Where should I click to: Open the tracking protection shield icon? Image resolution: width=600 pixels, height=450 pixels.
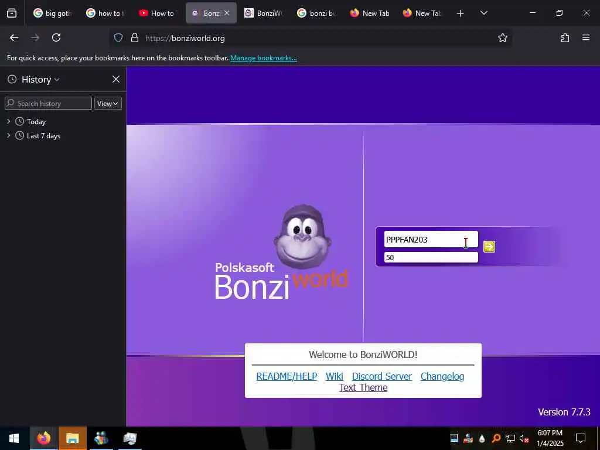click(118, 37)
